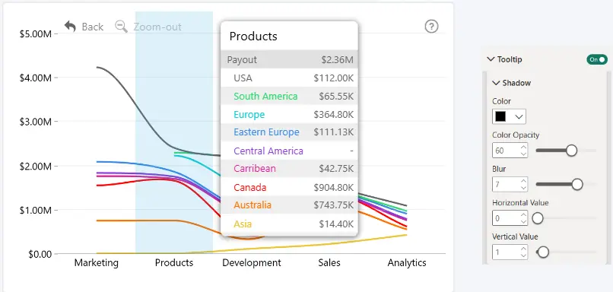The image size is (613, 292).
Task: Decrease Vertical Value with down stepper
Action: tap(523, 255)
